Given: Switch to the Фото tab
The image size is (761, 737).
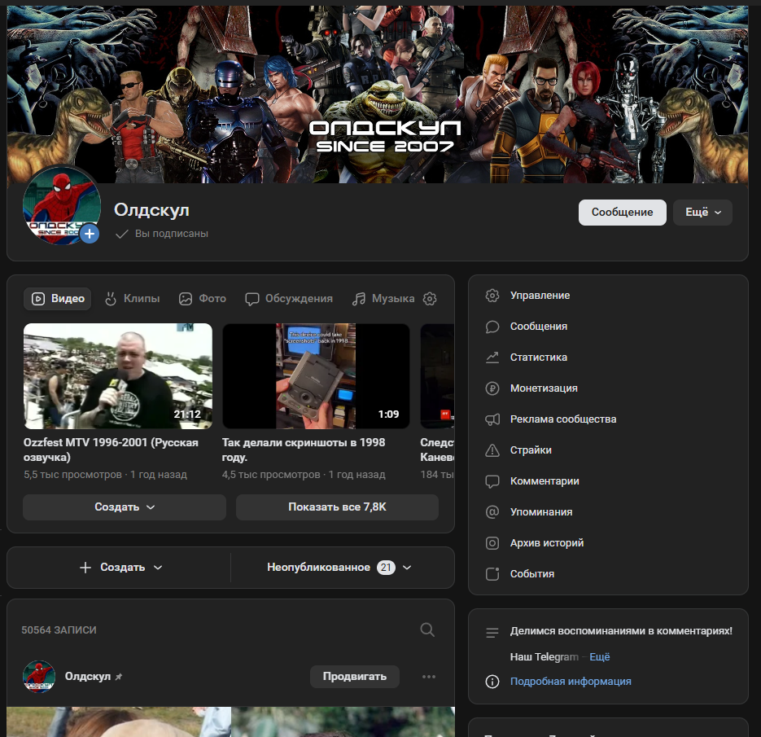Looking at the screenshot, I should click(x=203, y=299).
